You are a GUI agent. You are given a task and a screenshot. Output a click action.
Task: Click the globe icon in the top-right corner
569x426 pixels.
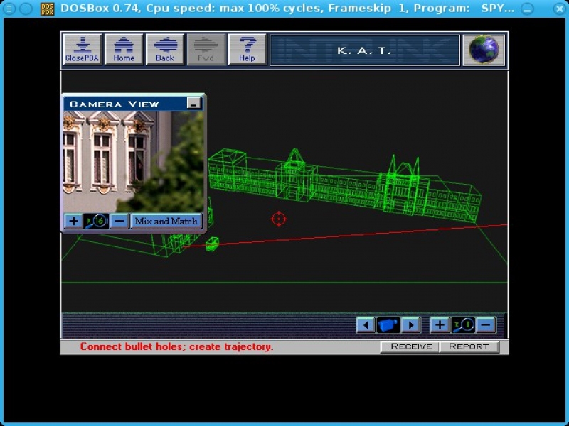[x=484, y=50]
